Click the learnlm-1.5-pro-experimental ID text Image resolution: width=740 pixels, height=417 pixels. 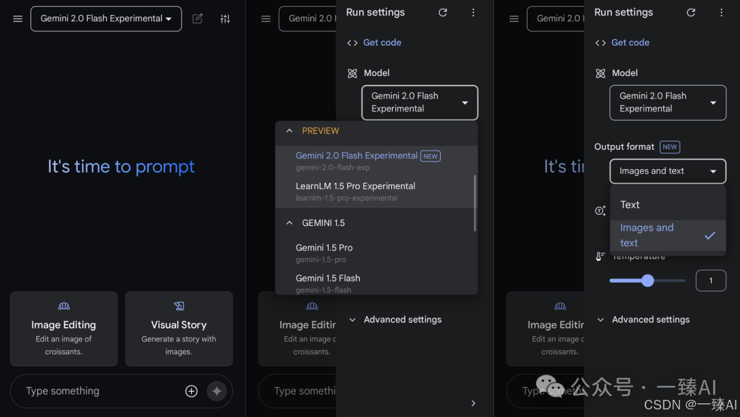[347, 199]
